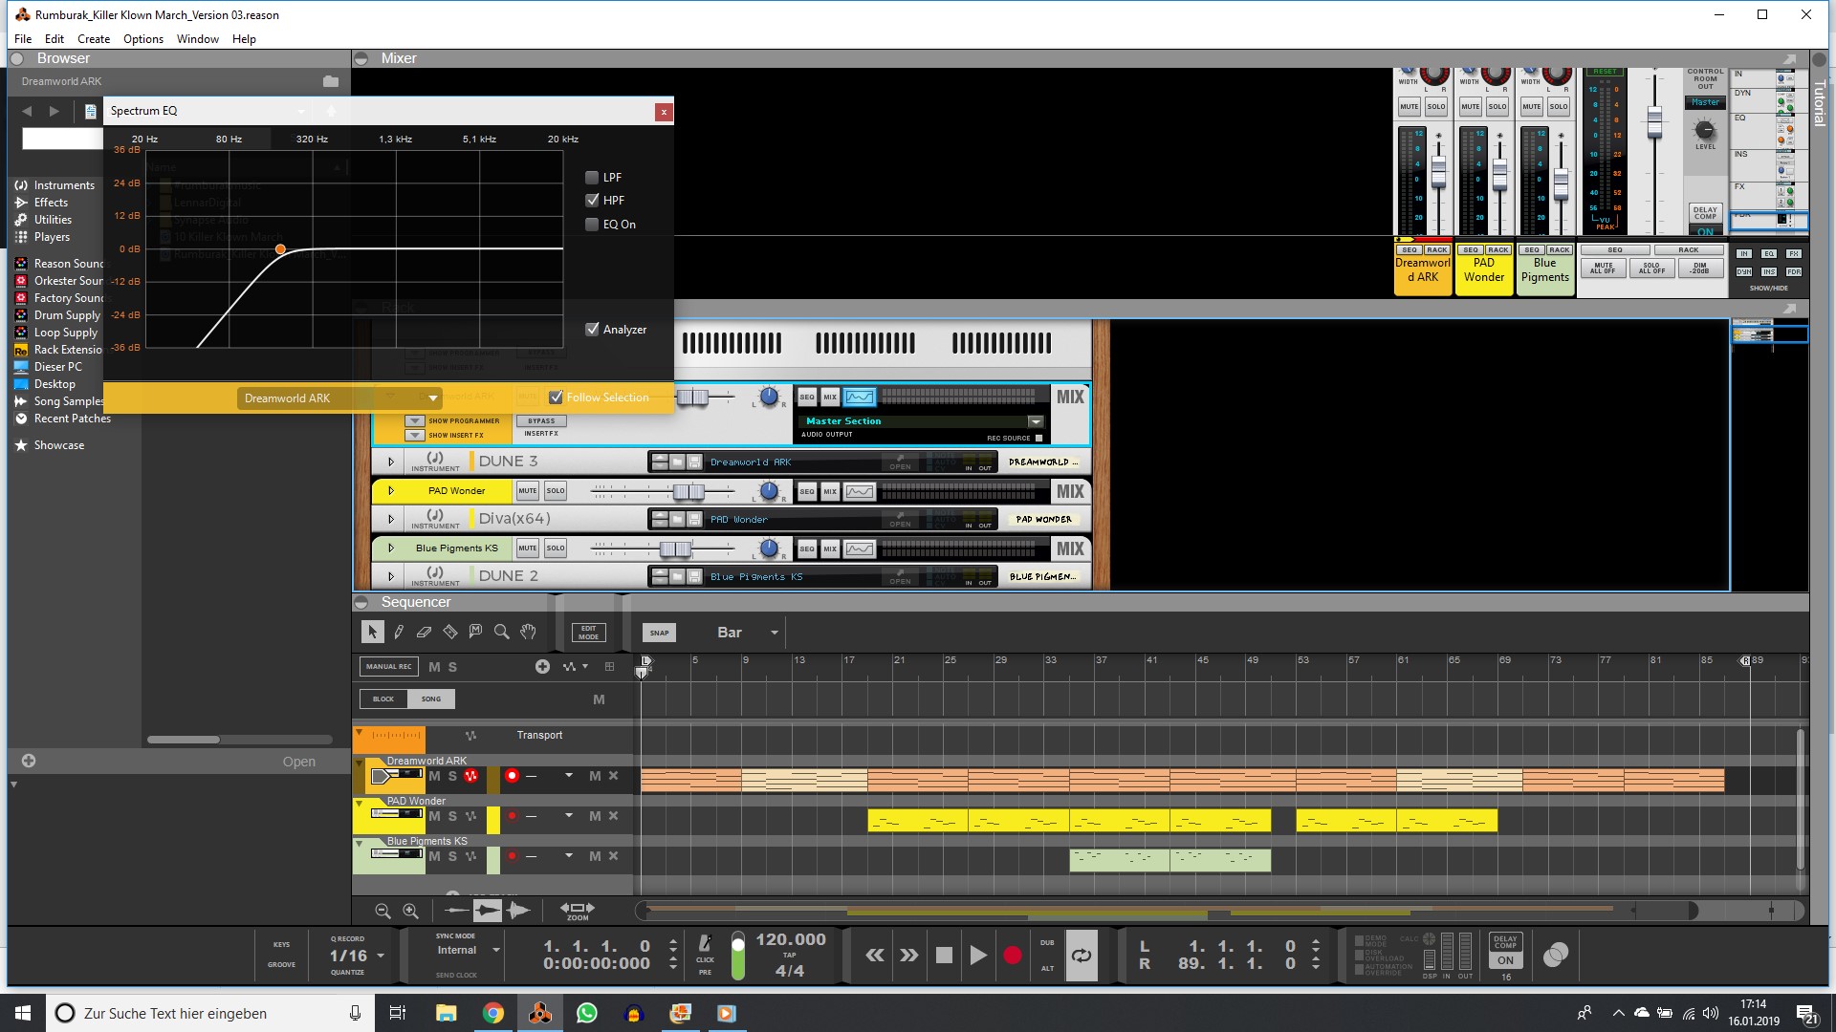Open the Help menu
Viewport: 1836px width, 1032px height.
(244, 39)
